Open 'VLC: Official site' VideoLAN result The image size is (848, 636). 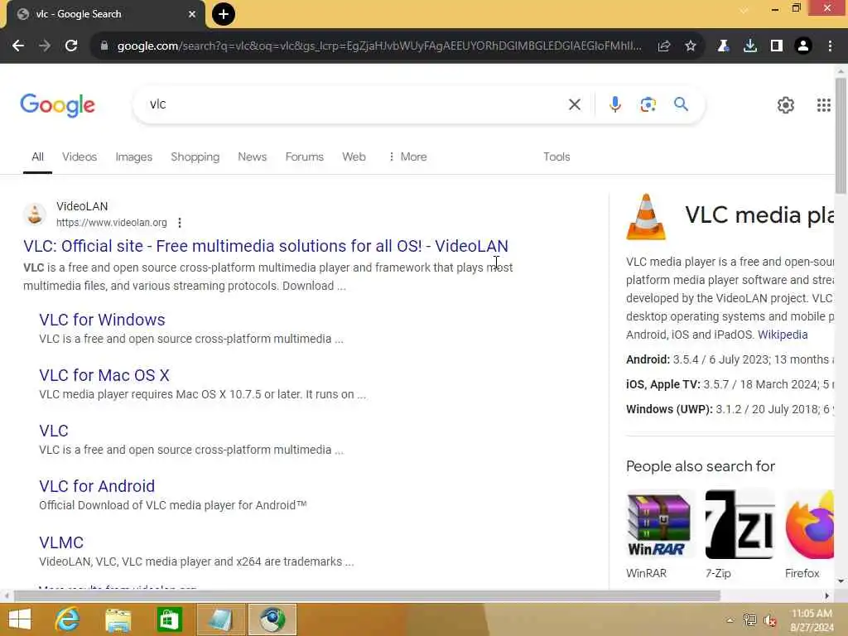[x=266, y=246]
